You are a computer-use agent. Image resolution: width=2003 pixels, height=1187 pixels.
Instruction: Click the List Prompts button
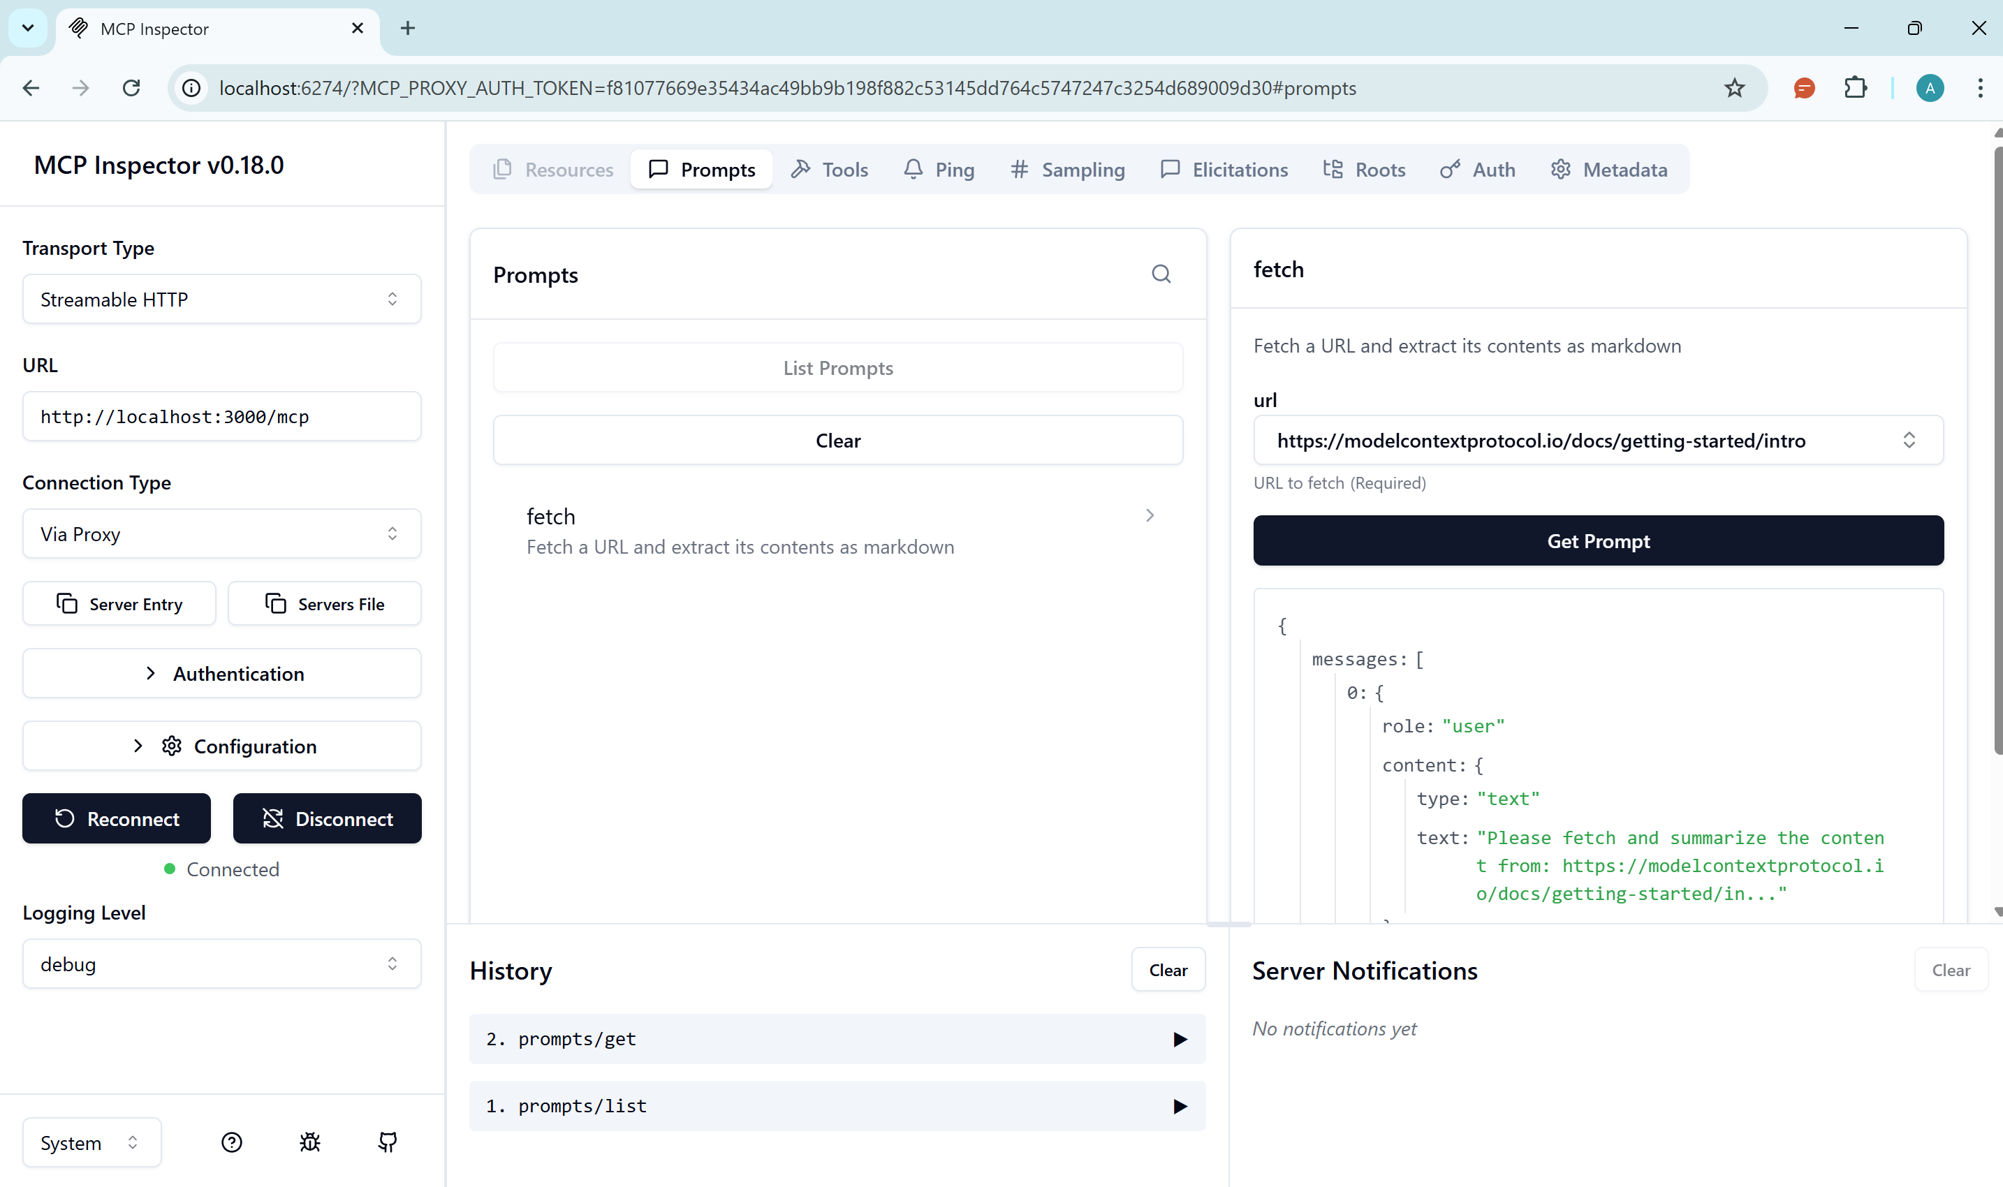[x=837, y=367]
